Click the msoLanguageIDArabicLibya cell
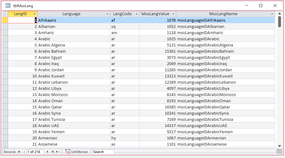The height and width of the screenshot is (158, 285). point(226,88)
